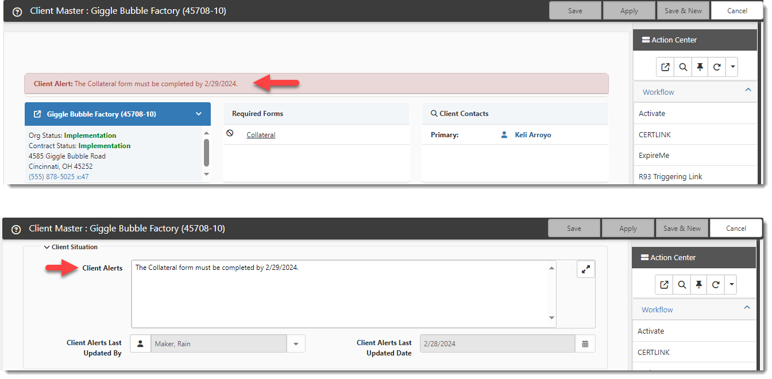Open the dropdown caret in the bottom Action Center toolbar
The height and width of the screenshot is (379, 772).
point(731,285)
